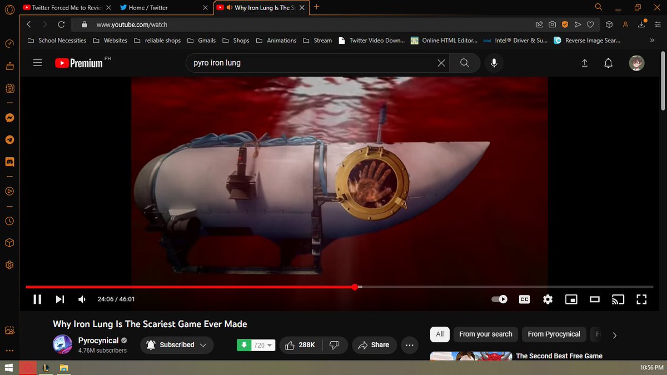Open the School Necessities bookmark folder
The image size is (667, 375).
point(56,41)
